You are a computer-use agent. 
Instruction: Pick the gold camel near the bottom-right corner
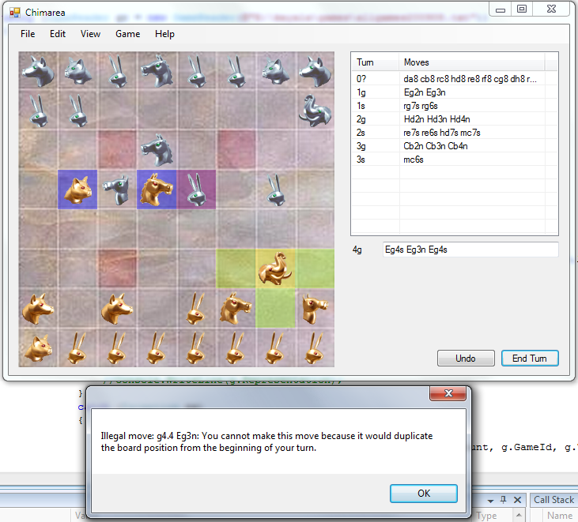tap(314, 307)
